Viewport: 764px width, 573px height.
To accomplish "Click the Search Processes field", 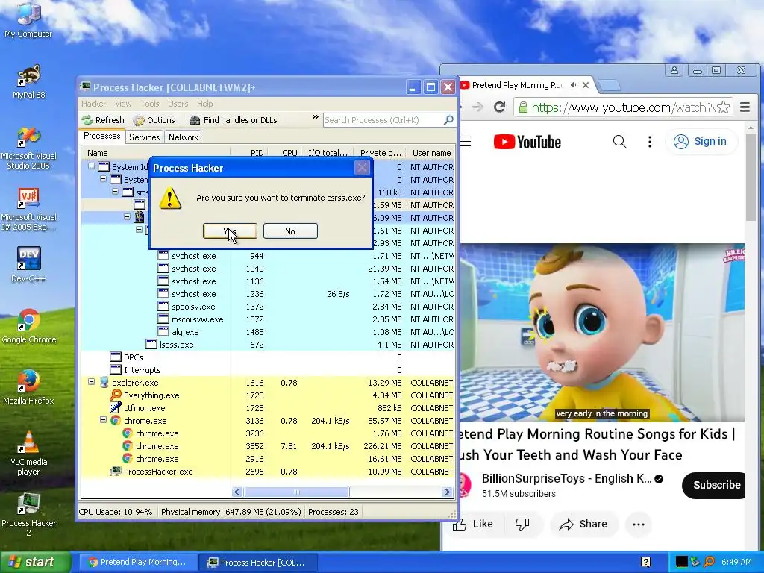I will pyautogui.click(x=383, y=120).
